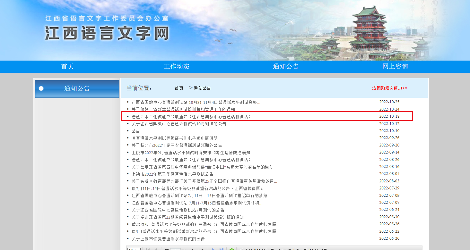Open 重启原3月普通话水平等级测试的补充通知
470x250 pixels.
[205, 224]
